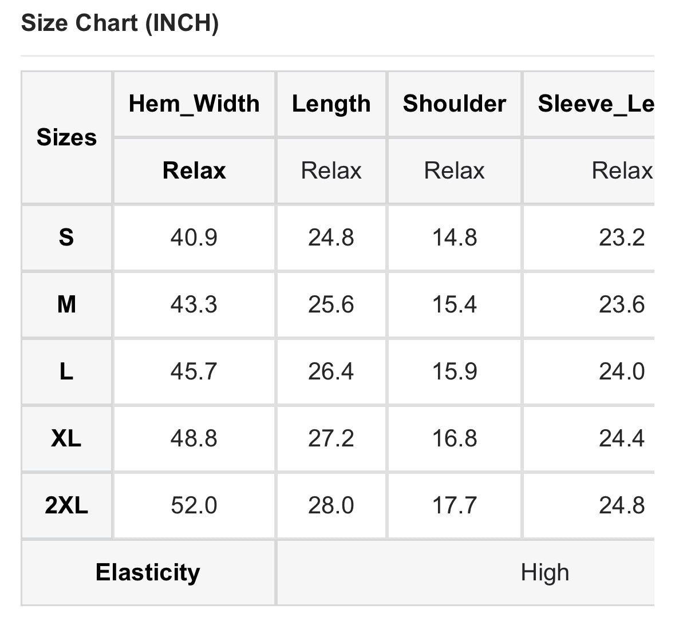675x617 pixels.
Task: Select length value 25.6
Action: [x=331, y=304]
